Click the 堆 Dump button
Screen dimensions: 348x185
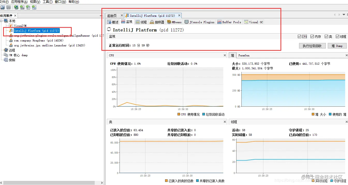[x=337, y=46]
